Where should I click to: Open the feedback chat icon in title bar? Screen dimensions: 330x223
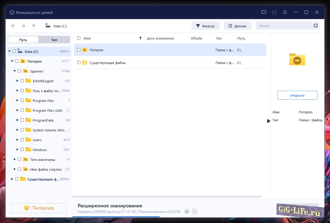264,12
